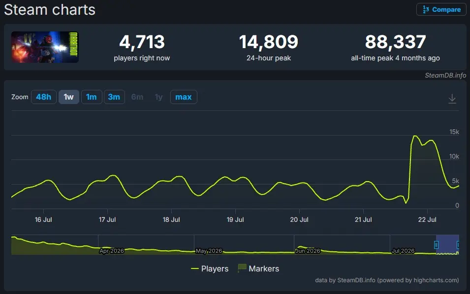Select the 1w zoom range
470x294 pixels.
pos(68,97)
